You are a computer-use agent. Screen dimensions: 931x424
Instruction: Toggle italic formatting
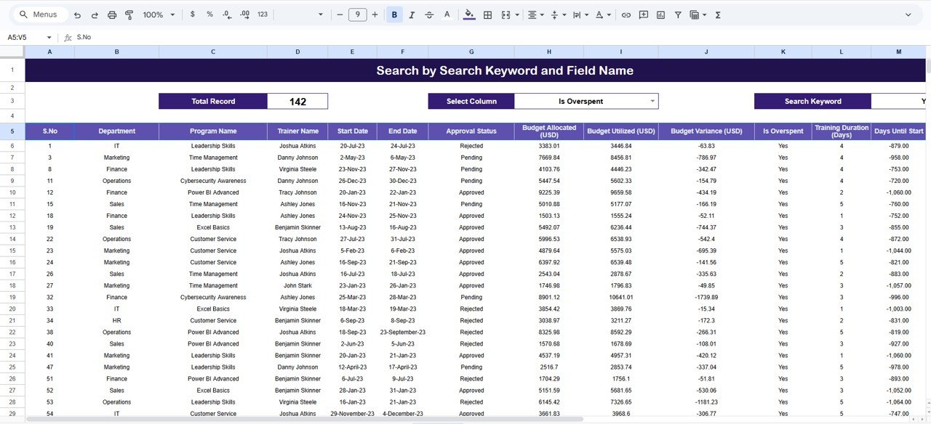(x=411, y=14)
